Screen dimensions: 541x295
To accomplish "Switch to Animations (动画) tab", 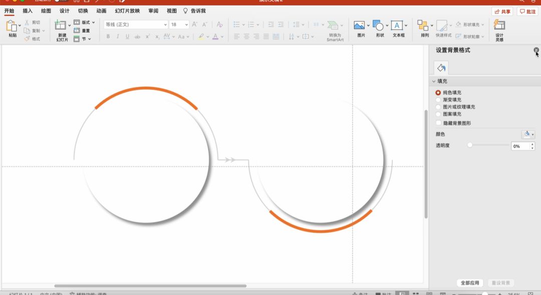I will [101, 11].
